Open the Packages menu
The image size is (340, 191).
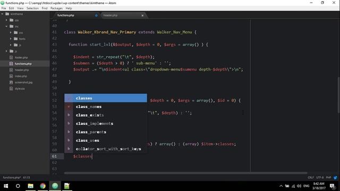coord(56,8)
